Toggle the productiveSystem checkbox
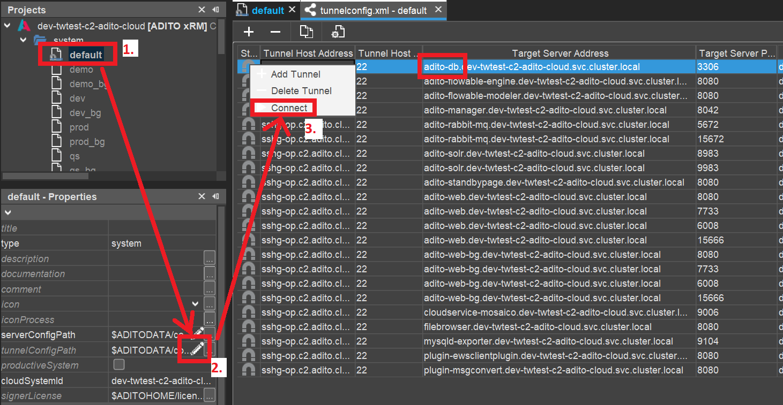Screen dimensions: 783x405 (x=119, y=365)
